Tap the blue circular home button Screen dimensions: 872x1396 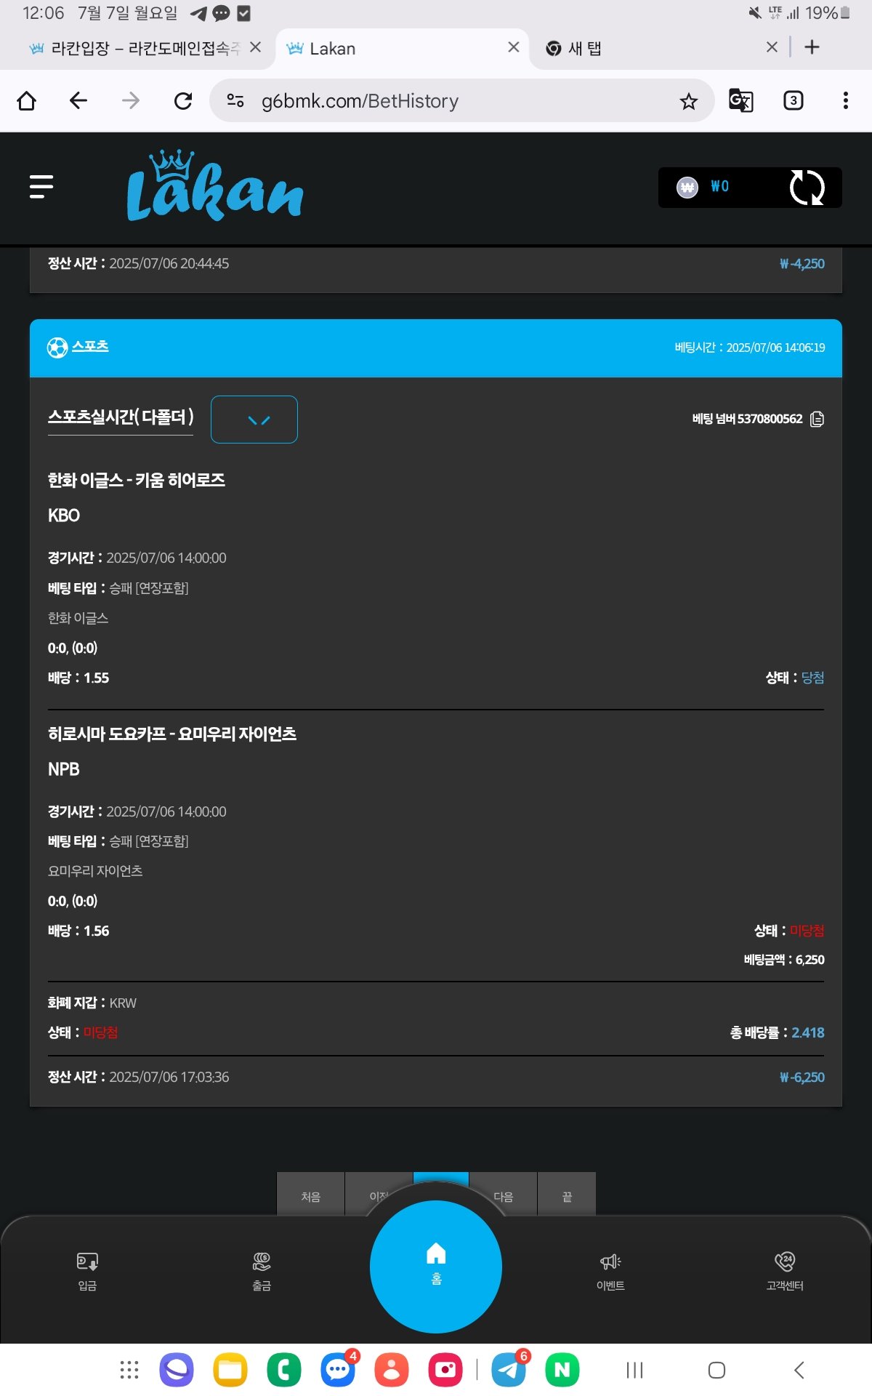coord(436,1266)
